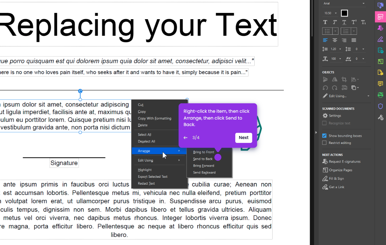Open Arrange objects dropdown in panel
Image resolution: width=386 pixels, height=245 pixels.
[355, 88]
